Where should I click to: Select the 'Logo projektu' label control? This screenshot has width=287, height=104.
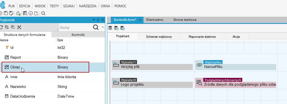[x=152, y=83]
